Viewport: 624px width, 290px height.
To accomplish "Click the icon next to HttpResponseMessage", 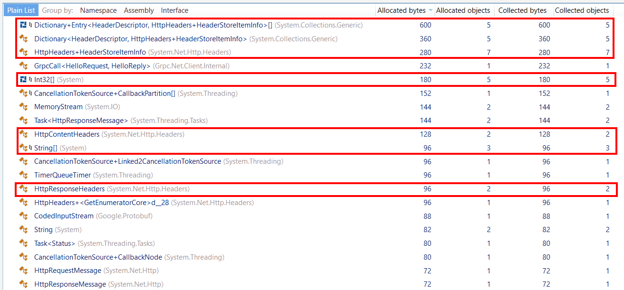I will coord(23,284).
